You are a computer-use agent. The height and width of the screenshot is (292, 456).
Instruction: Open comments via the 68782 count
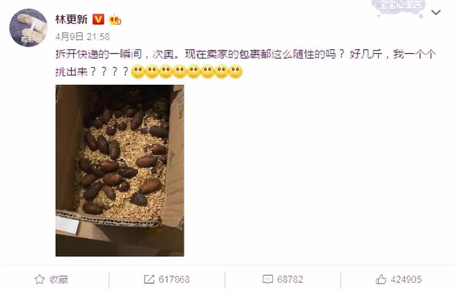click(x=290, y=279)
